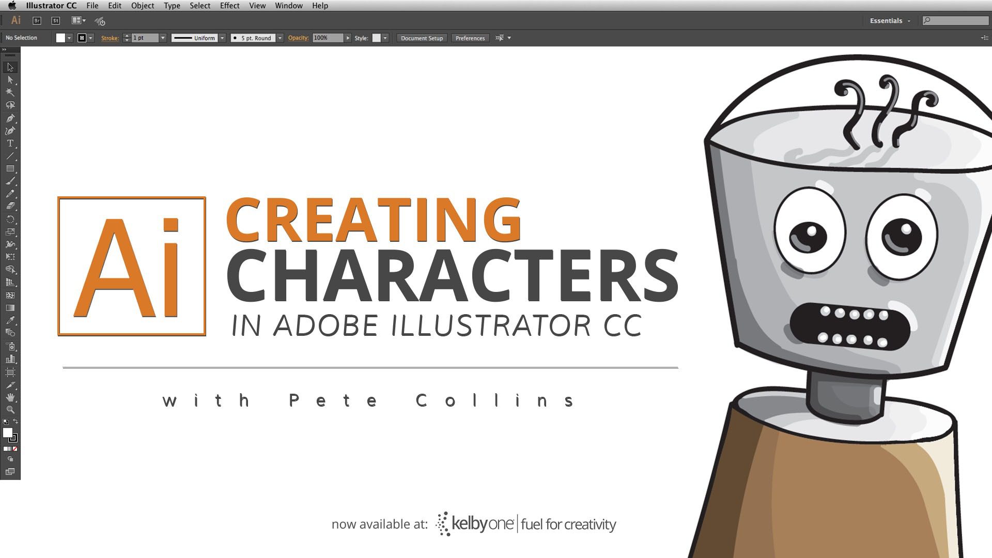Open the Opacity panel link
Image resolution: width=992 pixels, height=558 pixels.
[298, 38]
